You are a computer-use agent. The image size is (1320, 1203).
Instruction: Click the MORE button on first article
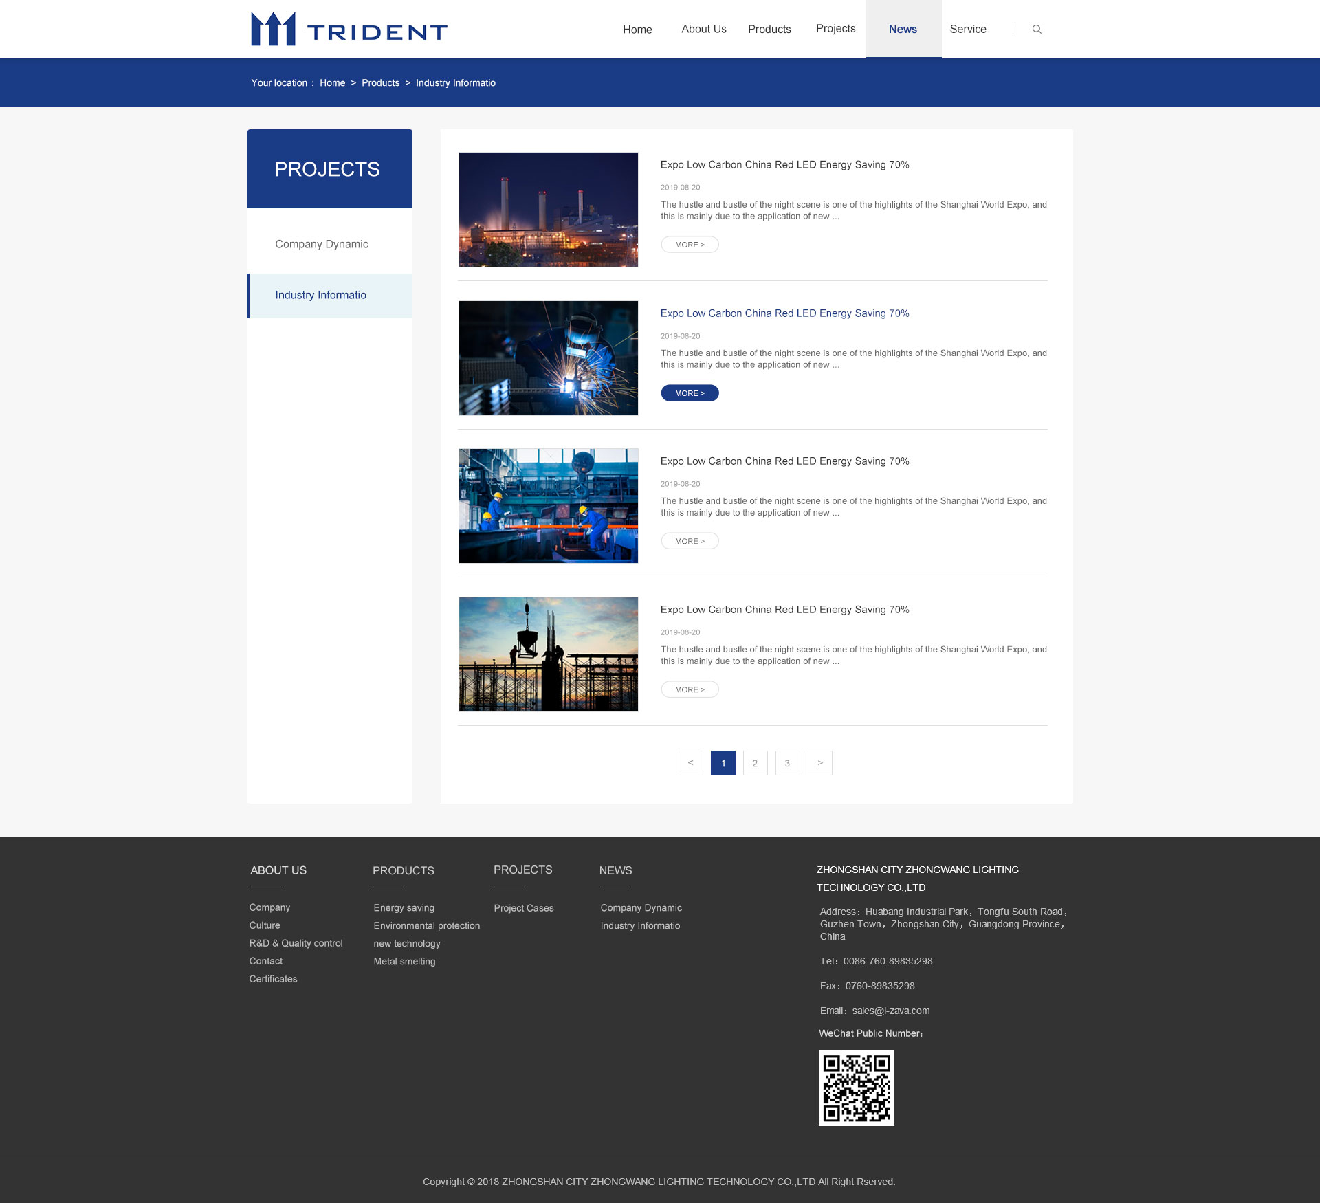689,244
